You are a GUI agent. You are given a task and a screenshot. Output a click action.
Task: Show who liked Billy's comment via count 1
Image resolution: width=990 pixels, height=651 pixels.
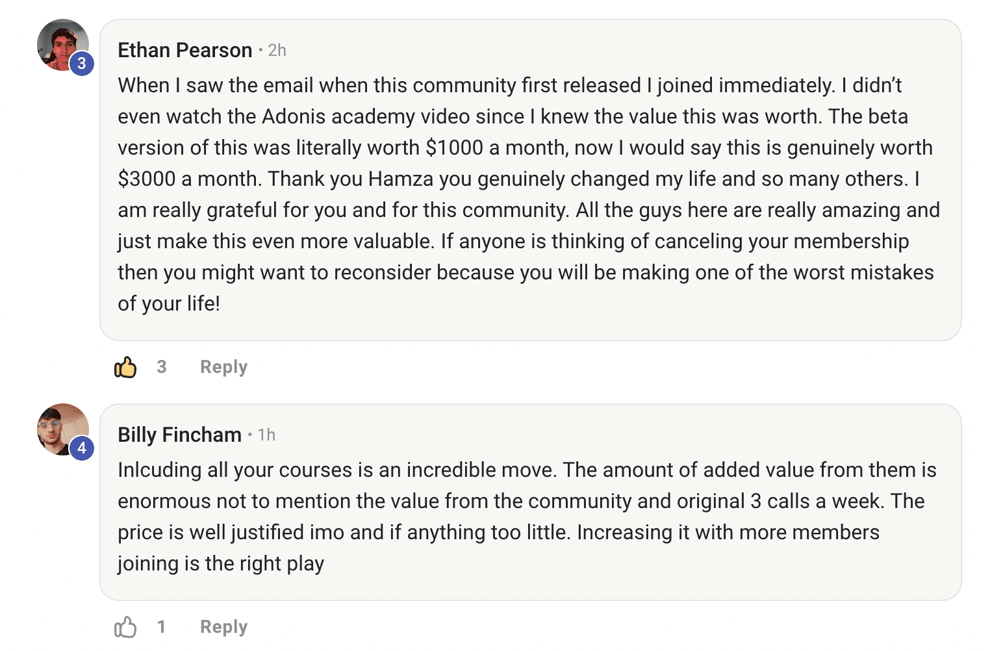coord(161,627)
